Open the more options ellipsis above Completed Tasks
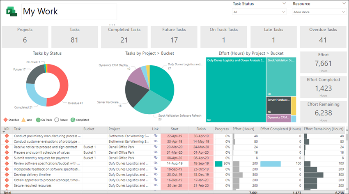 pos(112,25)
